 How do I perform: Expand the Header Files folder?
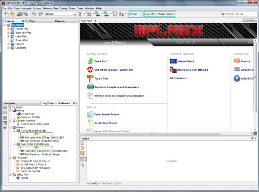tap(8, 29)
